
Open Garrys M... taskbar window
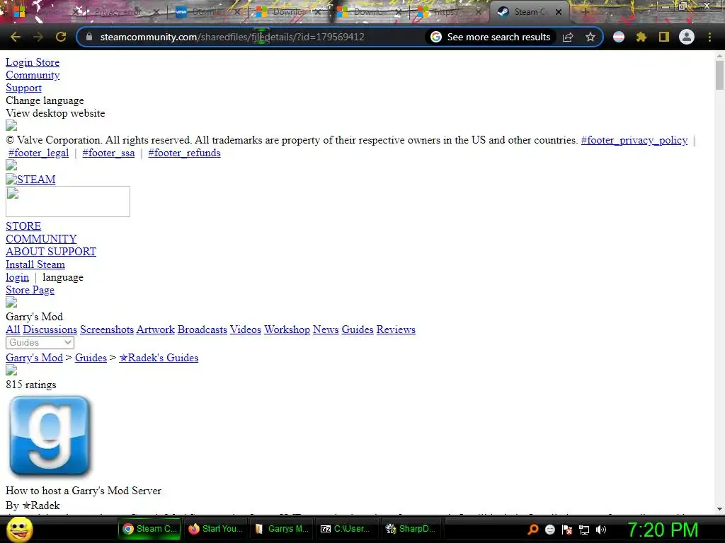(x=282, y=529)
